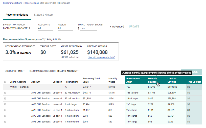Click the $3,102 monthly savings cell
Screen dimensions: 206x128
pyautogui.click(x=151, y=93)
